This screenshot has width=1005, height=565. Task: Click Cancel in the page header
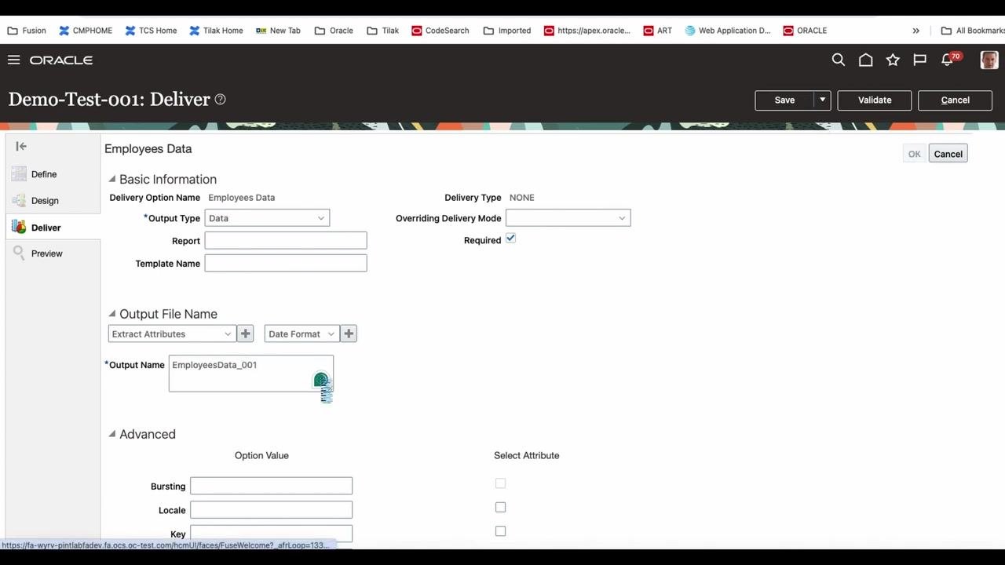(956, 100)
